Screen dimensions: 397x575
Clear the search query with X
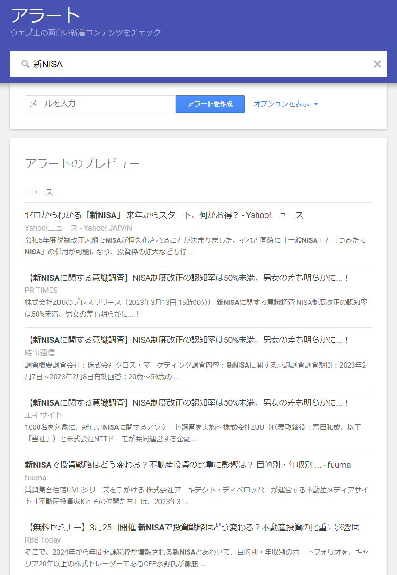(x=378, y=64)
